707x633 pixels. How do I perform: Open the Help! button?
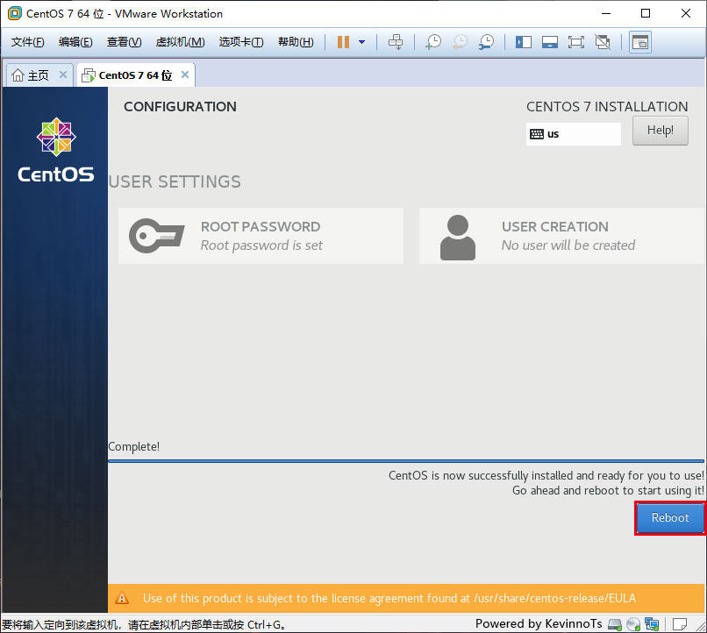coord(661,131)
